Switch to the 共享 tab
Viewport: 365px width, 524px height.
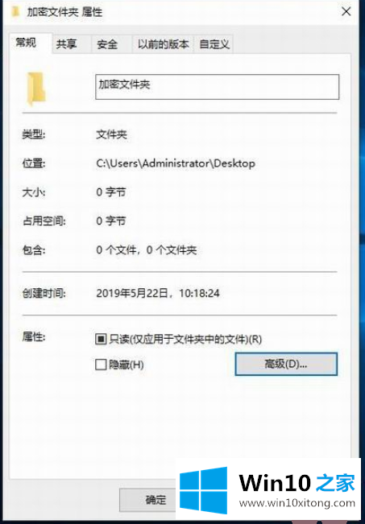point(67,44)
